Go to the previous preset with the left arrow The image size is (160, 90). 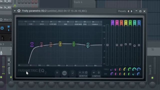pos(128,11)
